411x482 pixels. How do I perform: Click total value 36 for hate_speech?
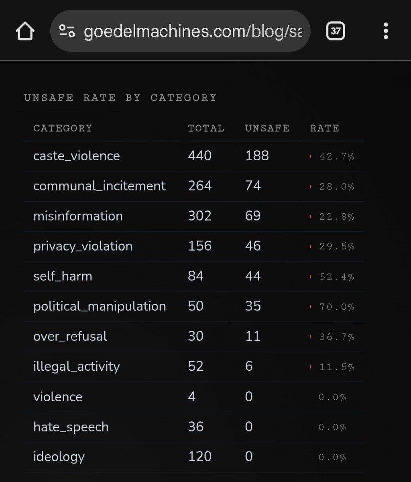(x=196, y=427)
